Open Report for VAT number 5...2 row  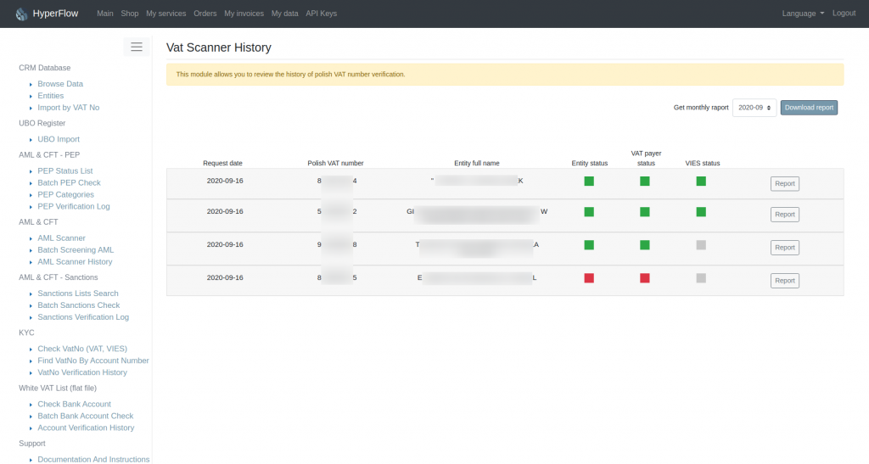coord(785,215)
